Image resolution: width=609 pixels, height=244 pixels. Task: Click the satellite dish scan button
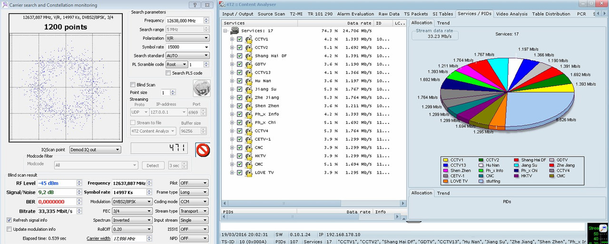tap(201, 88)
